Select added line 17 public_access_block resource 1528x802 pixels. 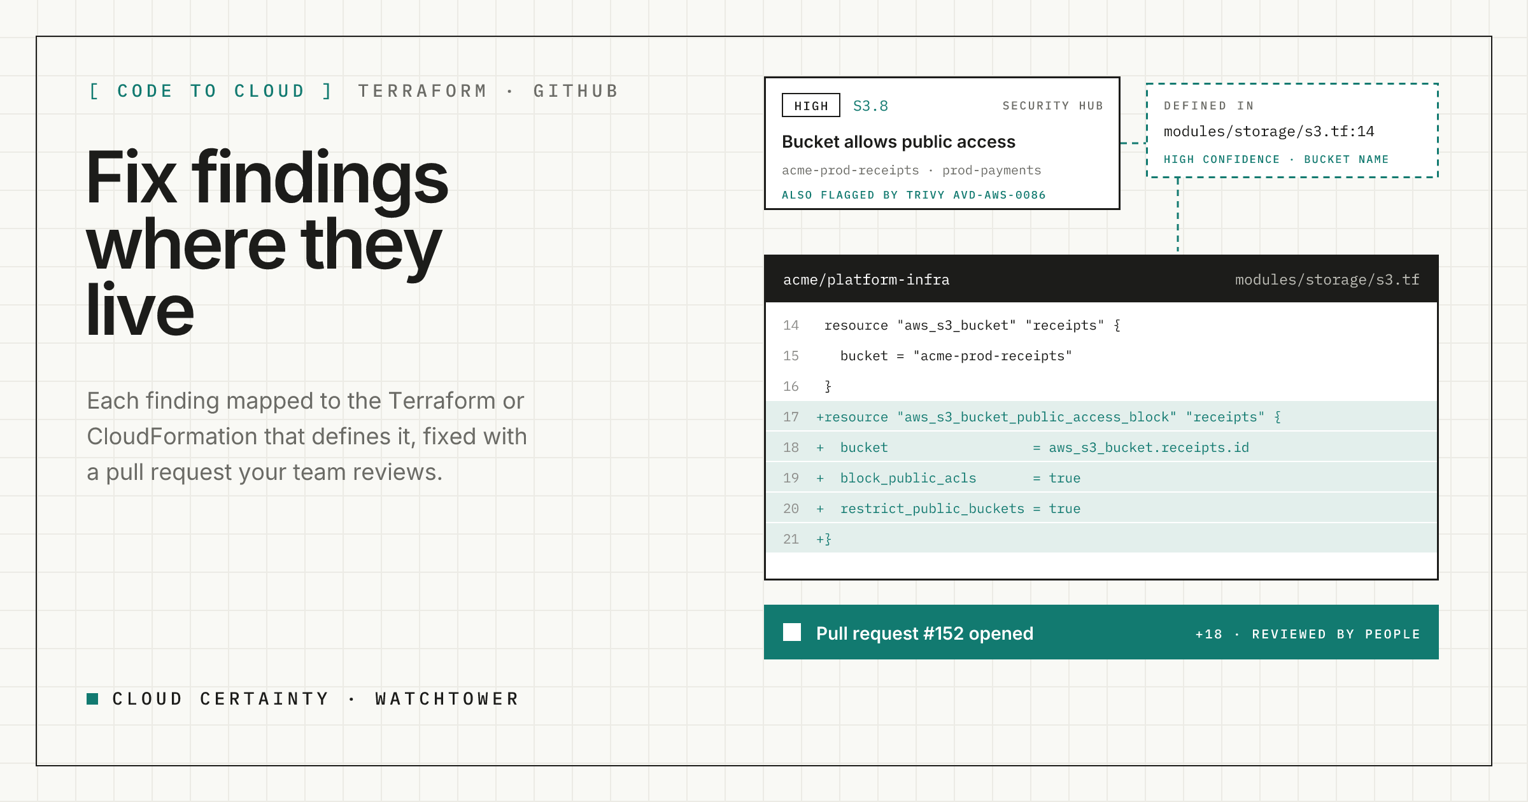pyautogui.click(x=1101, y=417)
